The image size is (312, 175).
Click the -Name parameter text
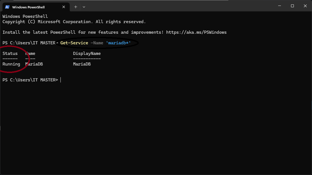(x=97, y=43)
